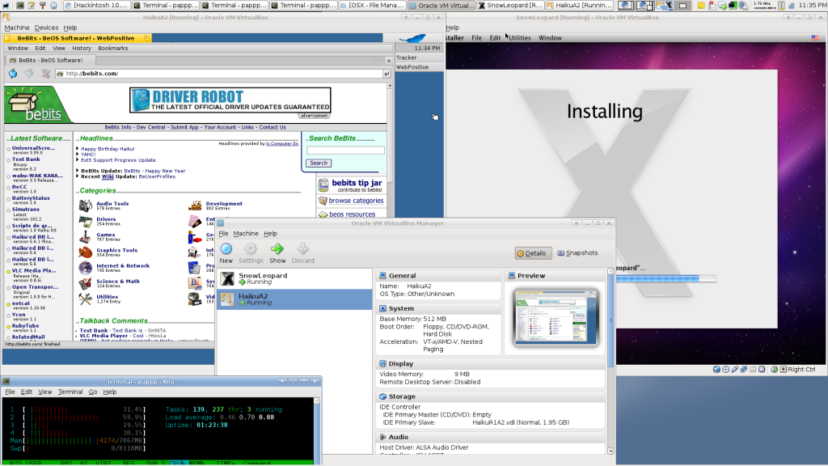Click the US flag input menu icon

click(815, 38)
